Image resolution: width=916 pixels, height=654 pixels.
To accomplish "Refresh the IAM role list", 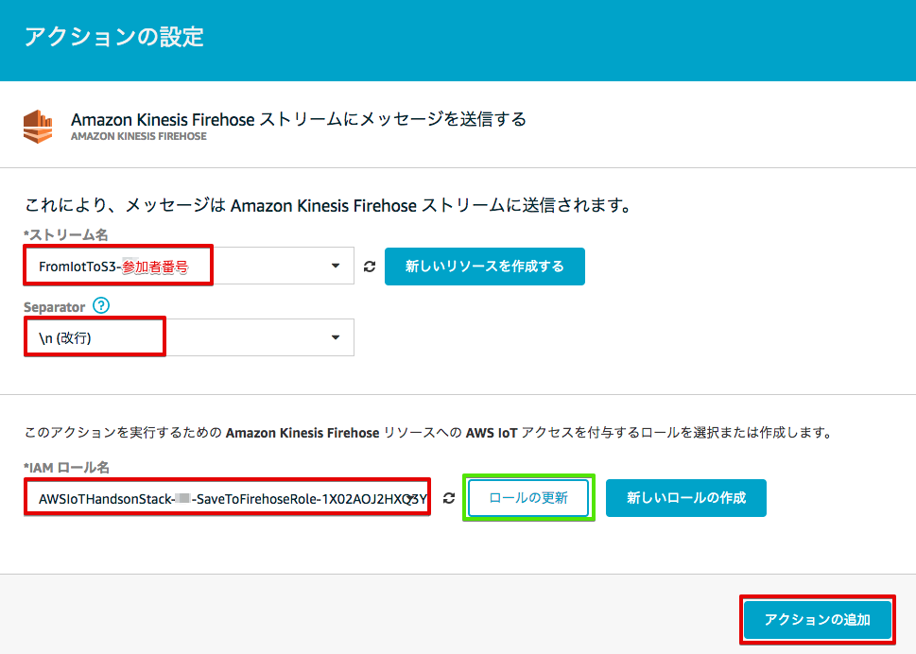I will (x=449, y=498).
